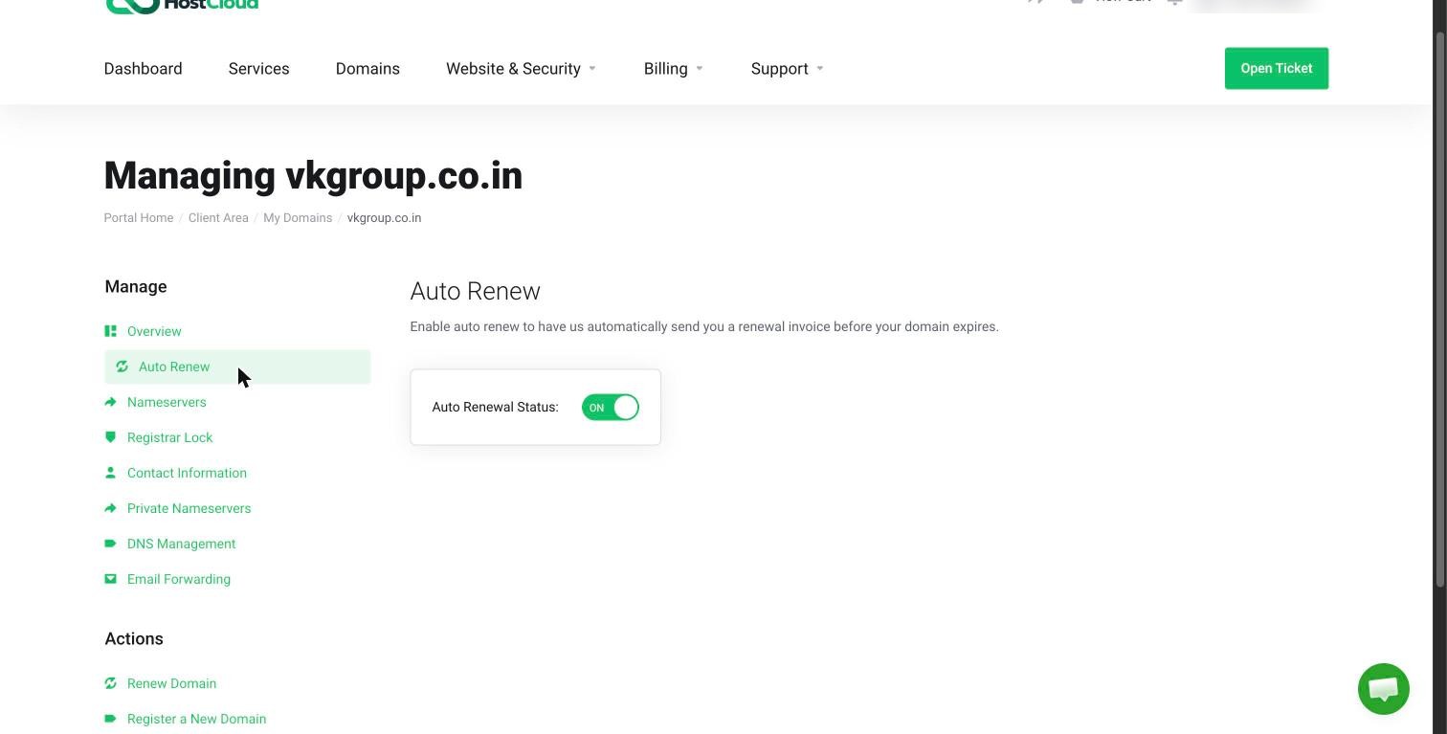Open the Website & Security menu label

point(513,69)
